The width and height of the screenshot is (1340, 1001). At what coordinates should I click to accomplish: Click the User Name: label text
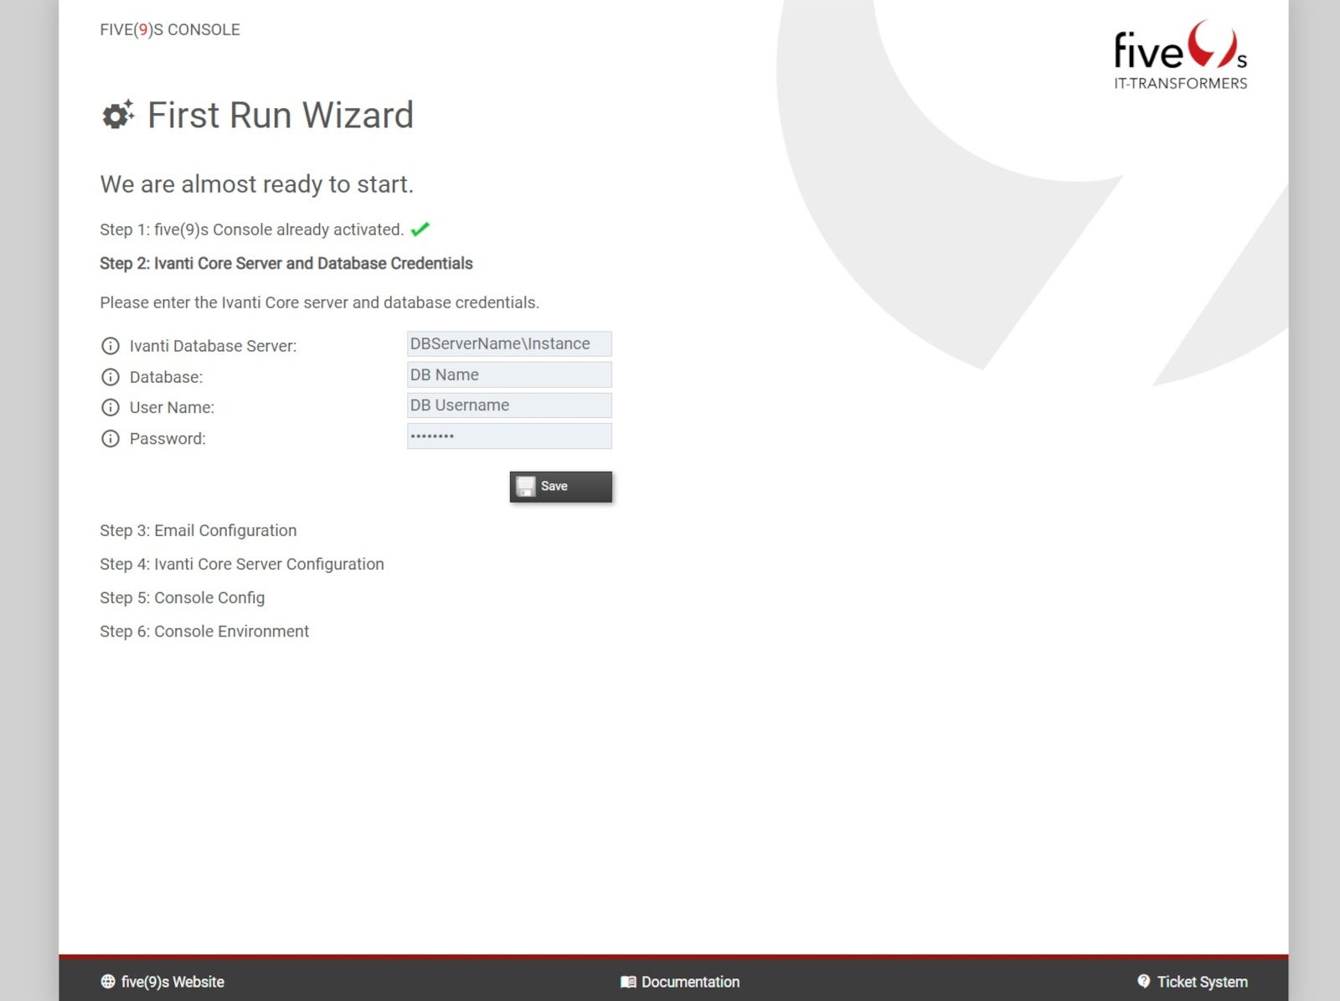coord(172,408)
